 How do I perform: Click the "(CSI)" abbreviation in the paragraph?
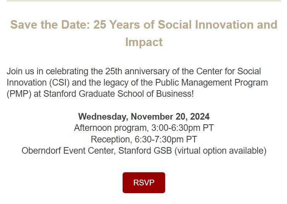click(x=58, y=83)
